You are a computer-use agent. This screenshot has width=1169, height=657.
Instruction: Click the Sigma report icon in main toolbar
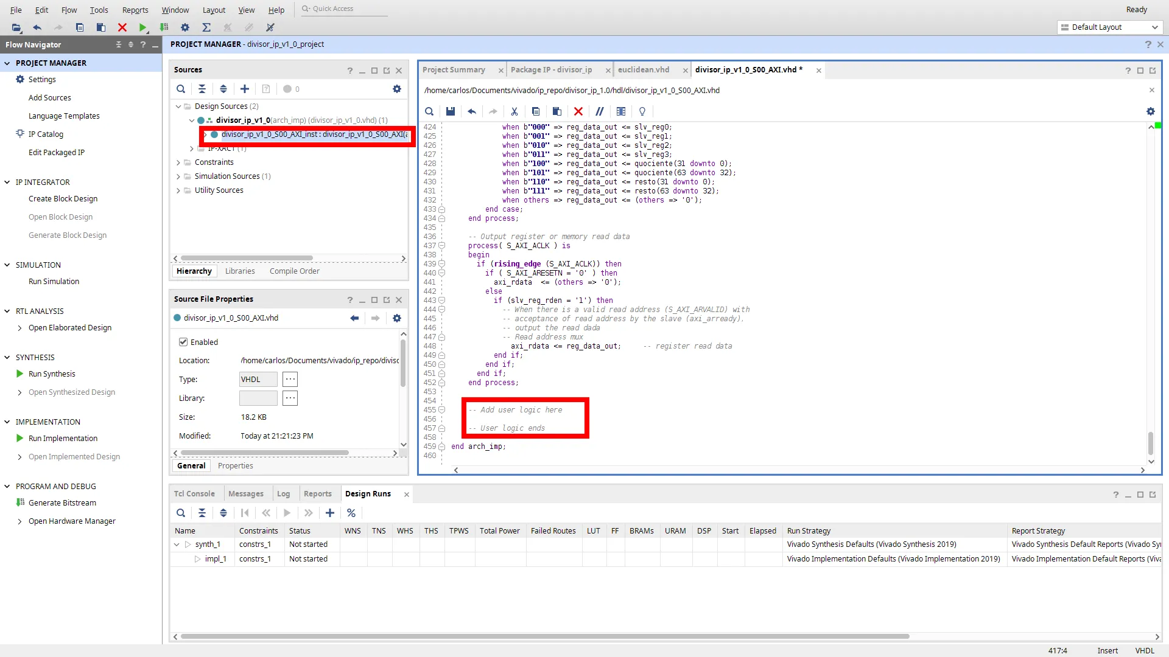pos(206,27)
